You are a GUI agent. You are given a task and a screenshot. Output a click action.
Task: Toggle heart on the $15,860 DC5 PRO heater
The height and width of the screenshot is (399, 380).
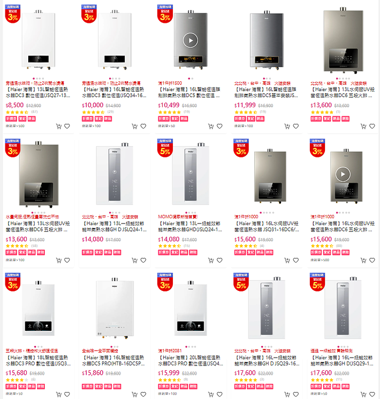[x=143, y=394]
